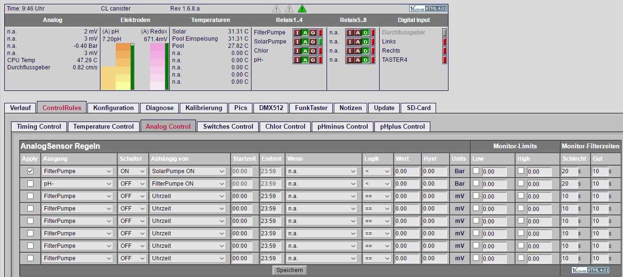Click the red status LED beside Chlor
This screenshot has width=623, height=277.
320,51
